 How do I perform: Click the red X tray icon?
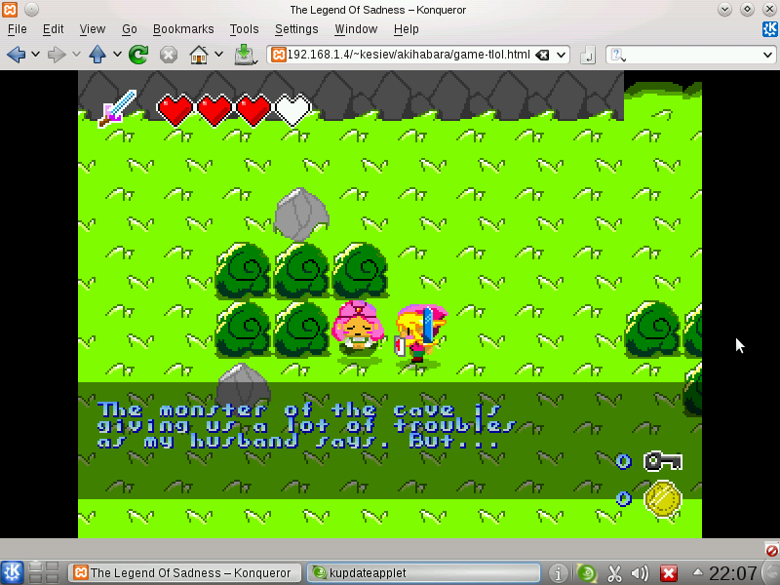[x=669, y=573]
